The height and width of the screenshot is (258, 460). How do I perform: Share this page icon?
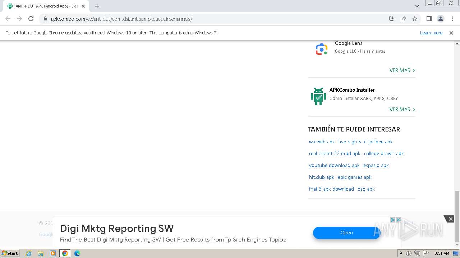403,19
